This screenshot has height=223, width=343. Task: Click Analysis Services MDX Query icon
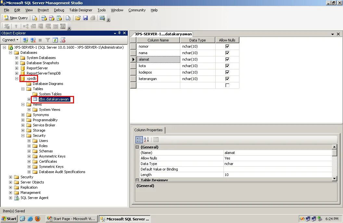click(44, 18)
